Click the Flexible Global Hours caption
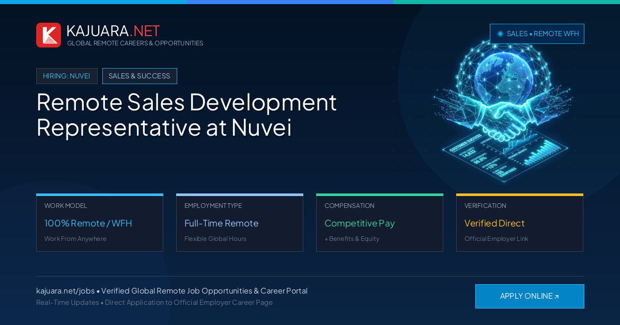 (215, 239)
